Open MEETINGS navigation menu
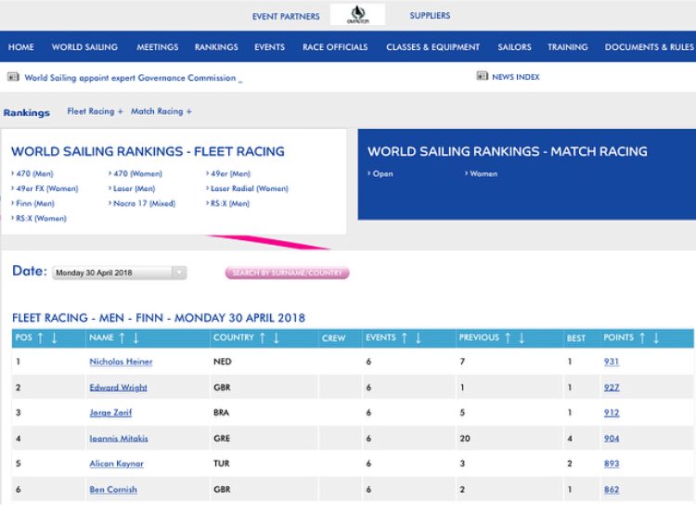 [158, 47]
